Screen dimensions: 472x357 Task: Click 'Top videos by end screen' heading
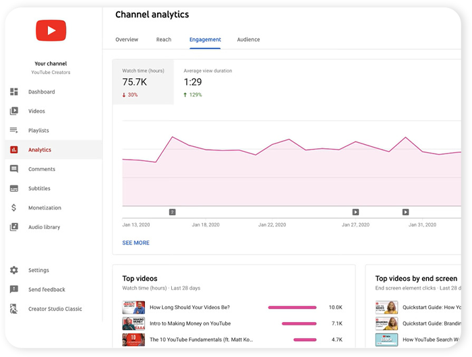tap(416, 278)
